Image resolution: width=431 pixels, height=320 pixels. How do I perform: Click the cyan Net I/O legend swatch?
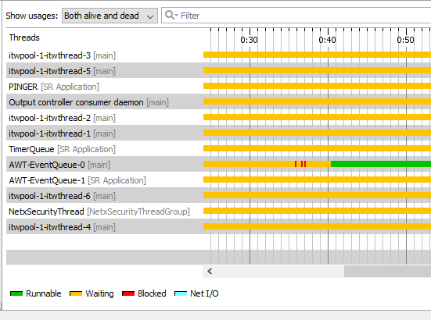tap(181, 293)
